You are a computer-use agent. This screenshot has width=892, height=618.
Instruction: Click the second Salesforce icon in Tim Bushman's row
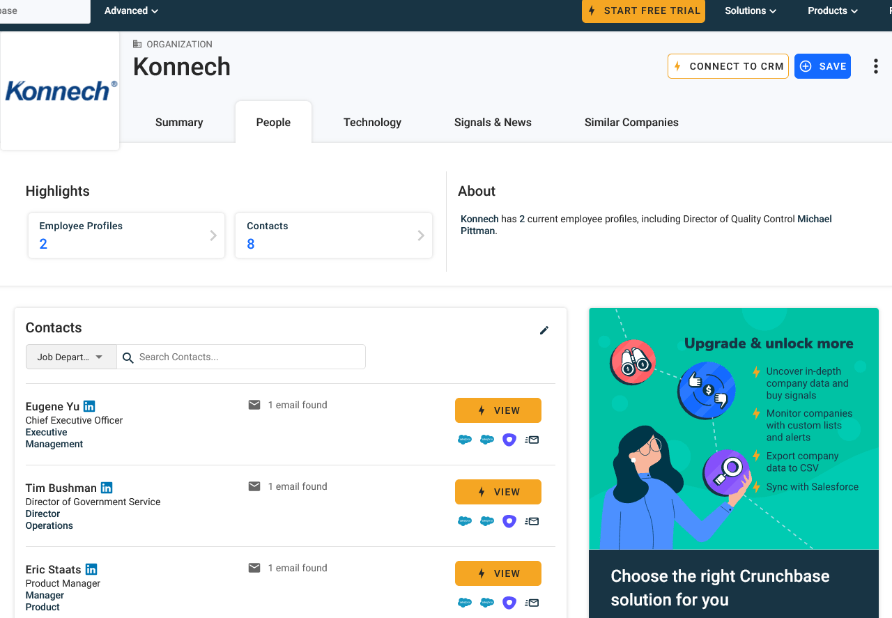click(x=487, y=521)
